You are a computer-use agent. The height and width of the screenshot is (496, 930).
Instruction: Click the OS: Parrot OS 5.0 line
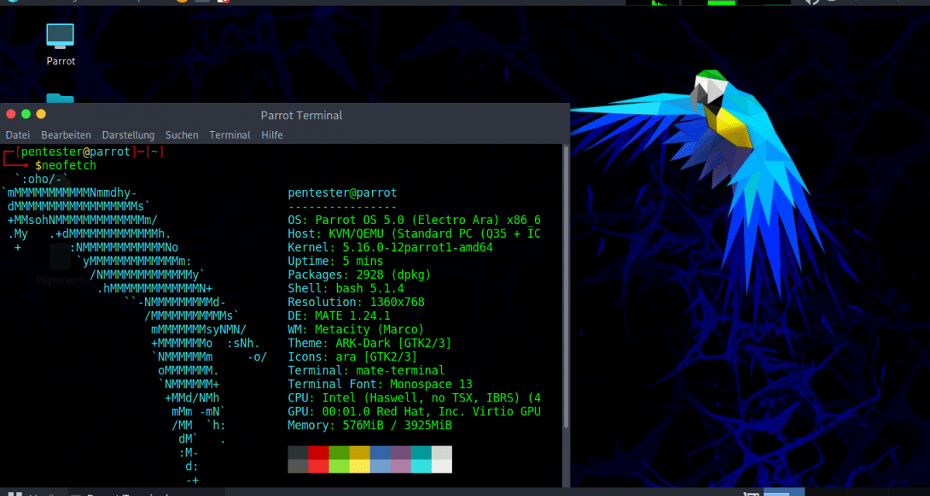[414, 220]
